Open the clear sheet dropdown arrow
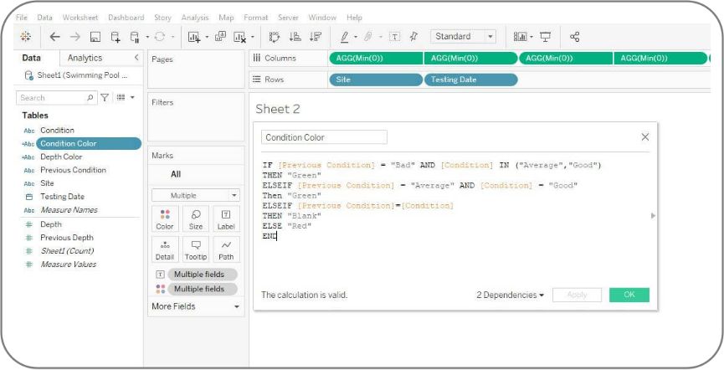 253,37
